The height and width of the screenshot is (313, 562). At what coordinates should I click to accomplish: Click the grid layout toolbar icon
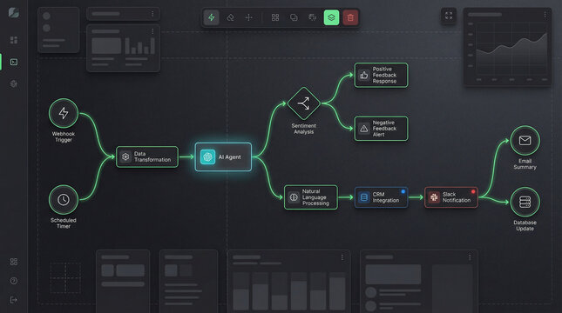275,17
